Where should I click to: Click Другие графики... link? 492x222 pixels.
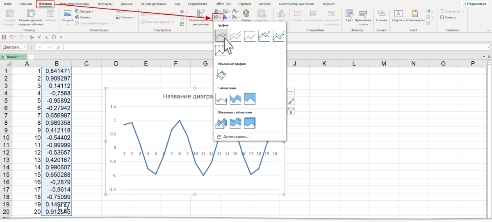click(x=236, y=136)
